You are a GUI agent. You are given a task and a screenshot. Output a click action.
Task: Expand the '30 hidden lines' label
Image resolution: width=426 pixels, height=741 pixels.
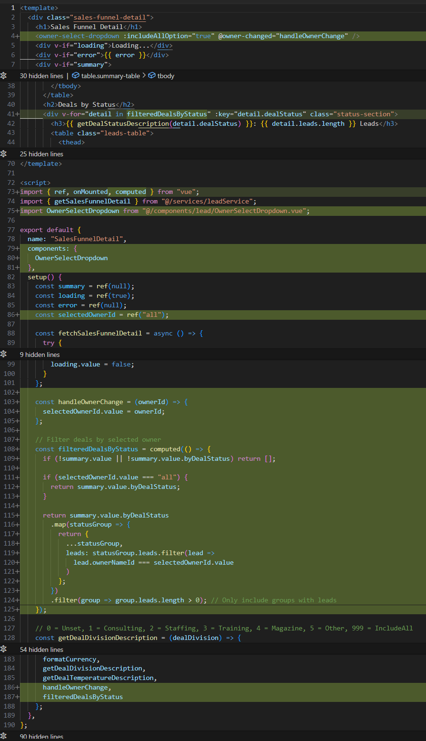pyautogui.click(x=41, y=76)
